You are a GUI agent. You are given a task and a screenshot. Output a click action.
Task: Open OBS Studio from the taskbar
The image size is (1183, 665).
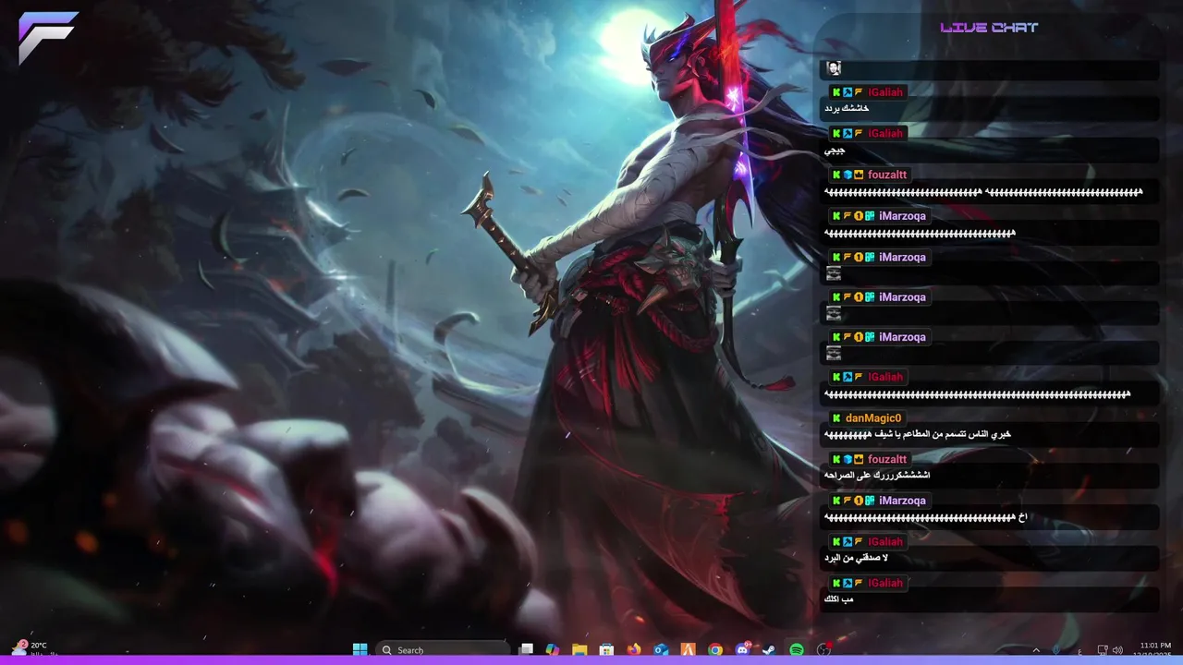[x=823, y=649]
